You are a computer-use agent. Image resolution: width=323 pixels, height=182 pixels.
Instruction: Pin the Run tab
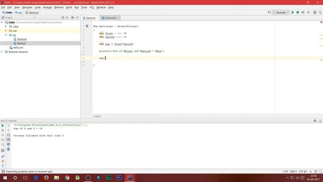click(x=3, y=157)
